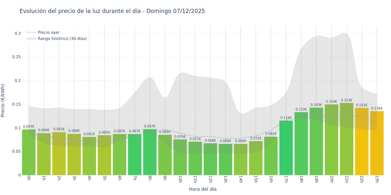Click the 'Hora del día' axis title
391x195 pixels.
[x=203, y=189]
